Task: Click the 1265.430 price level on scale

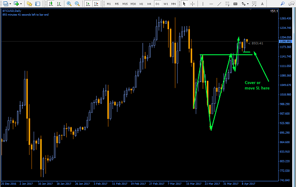Action: click(286, 18)
